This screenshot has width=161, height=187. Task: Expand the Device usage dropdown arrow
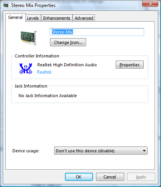pos(144,151)
